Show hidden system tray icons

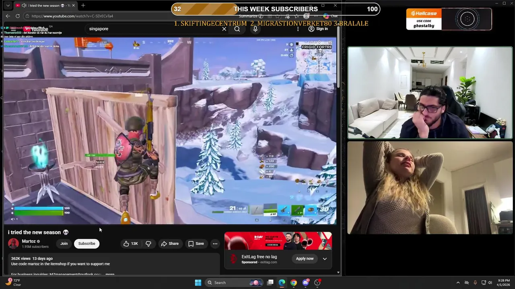click(458, 283)
